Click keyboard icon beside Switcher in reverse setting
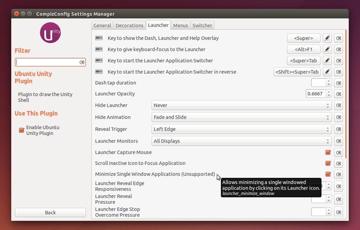The width and height of the screenshot is (360, 230). (99, 72)
